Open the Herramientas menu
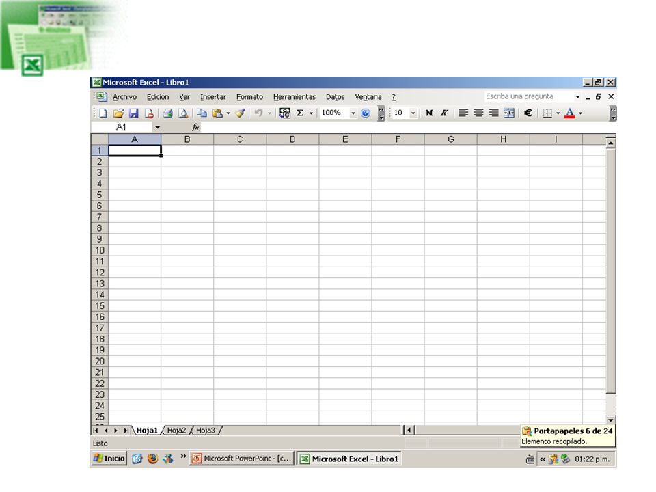This screenshot has width=656, height=492. 295,97
